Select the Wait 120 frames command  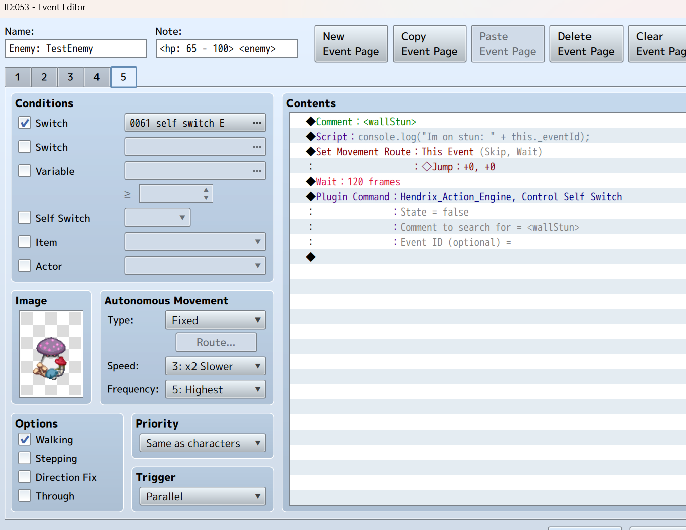tap(357, 182)
